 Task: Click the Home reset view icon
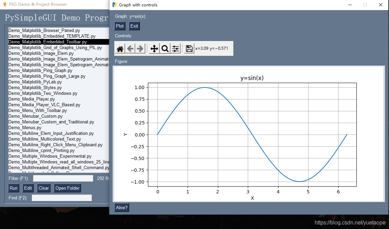[120, 48]
